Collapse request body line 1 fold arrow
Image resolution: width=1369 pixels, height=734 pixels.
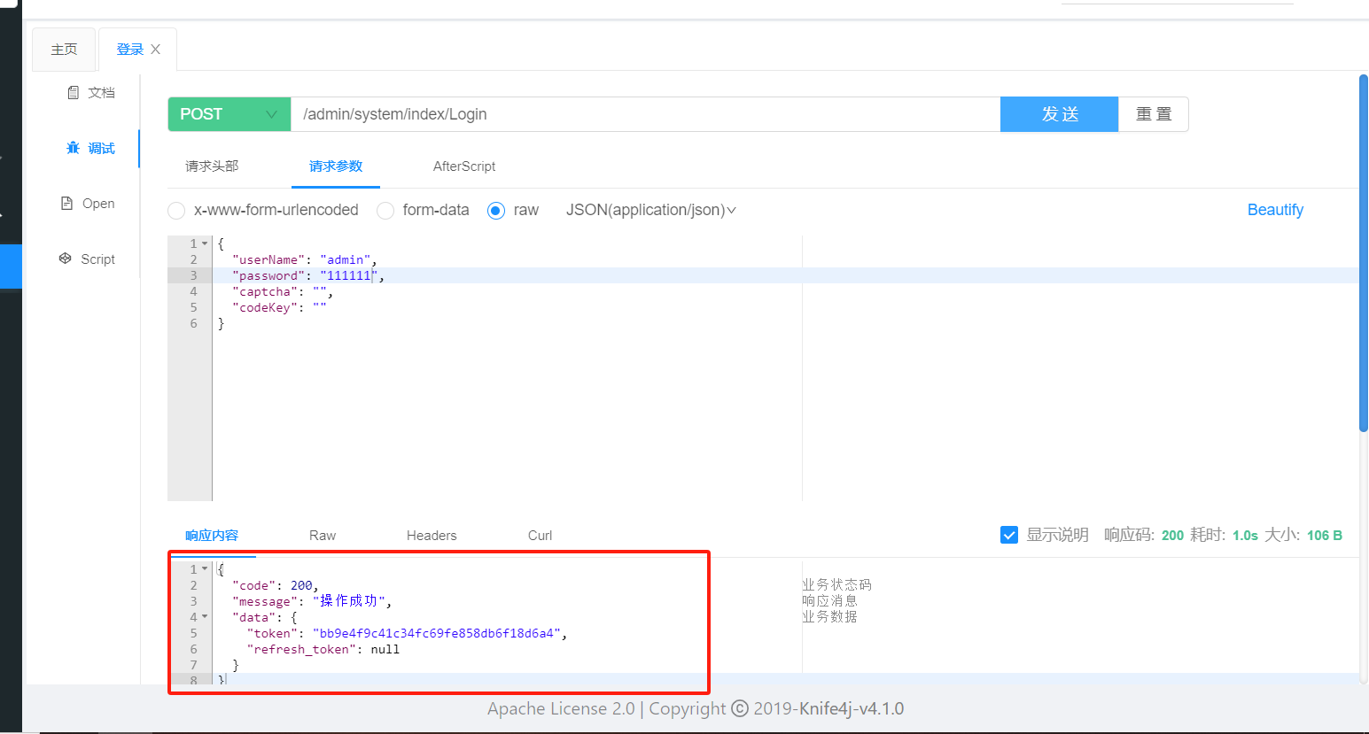click(x=205, y=243)
